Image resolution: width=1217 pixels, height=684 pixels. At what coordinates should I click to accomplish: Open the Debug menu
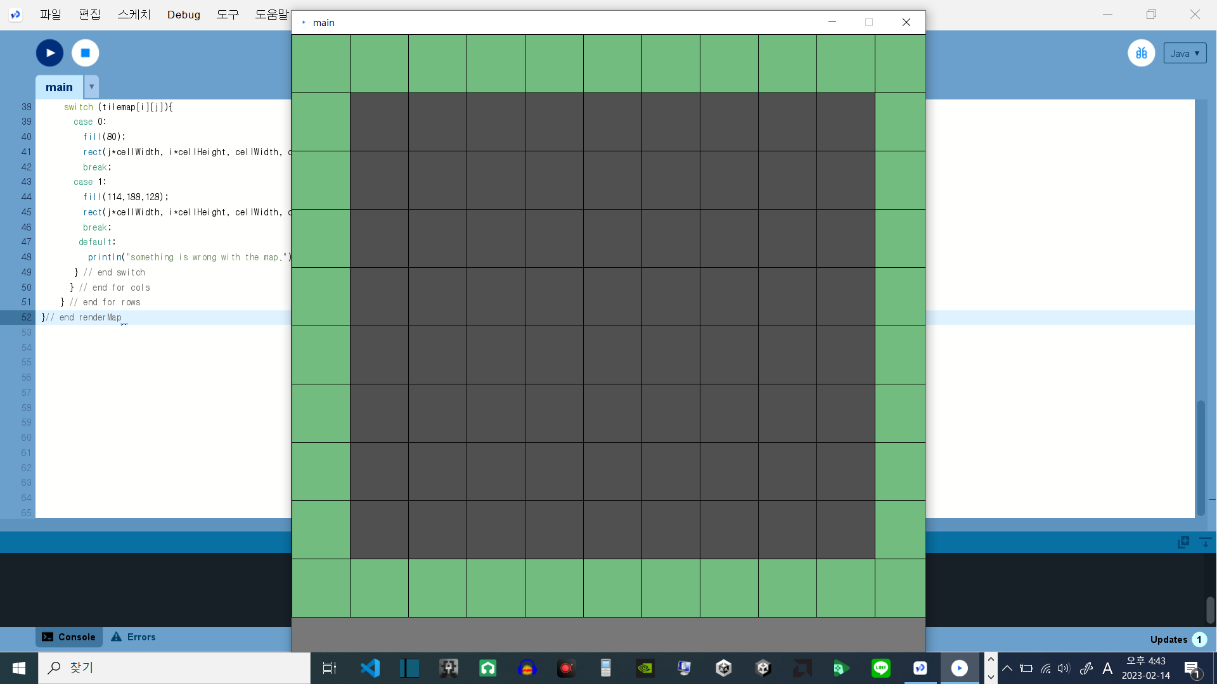[x=183, y=14]
